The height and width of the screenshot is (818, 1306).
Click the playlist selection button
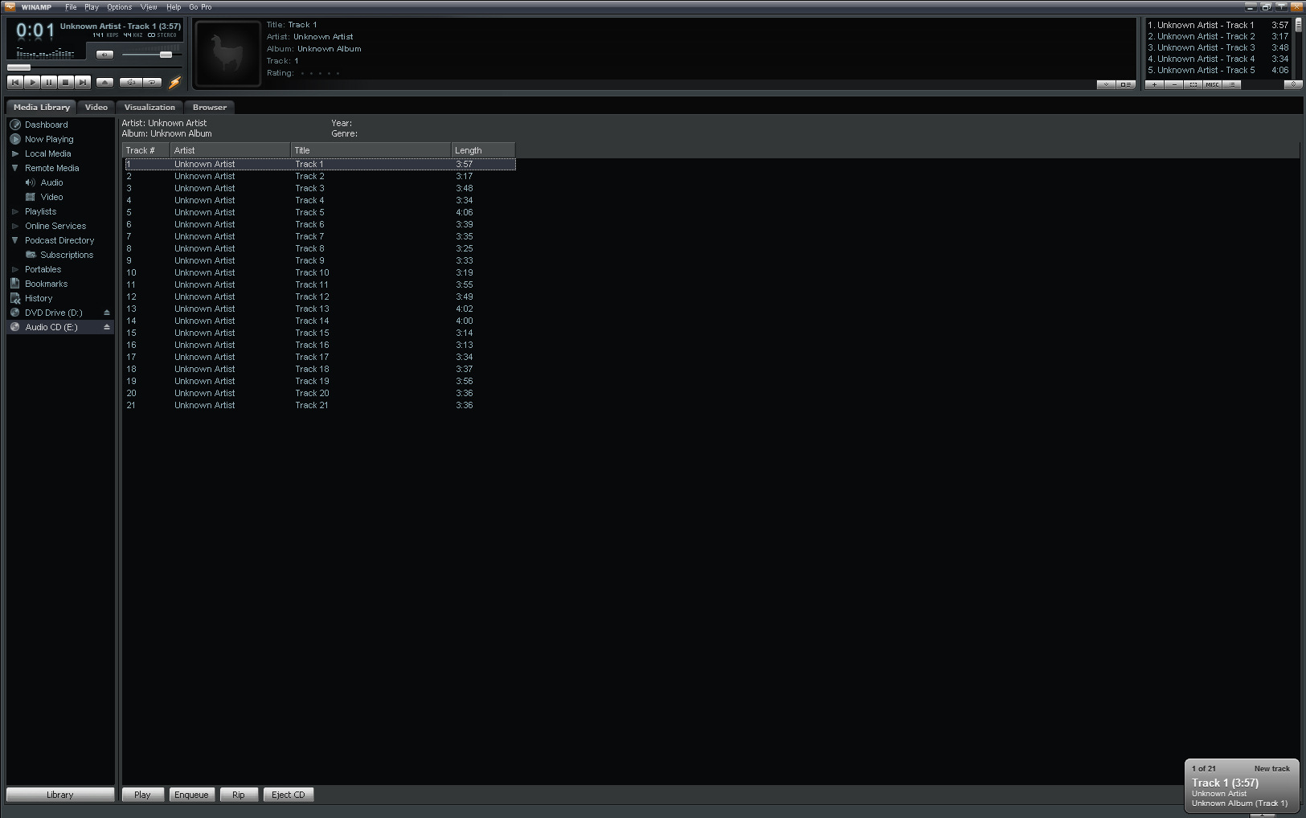tap(1193, 84)
